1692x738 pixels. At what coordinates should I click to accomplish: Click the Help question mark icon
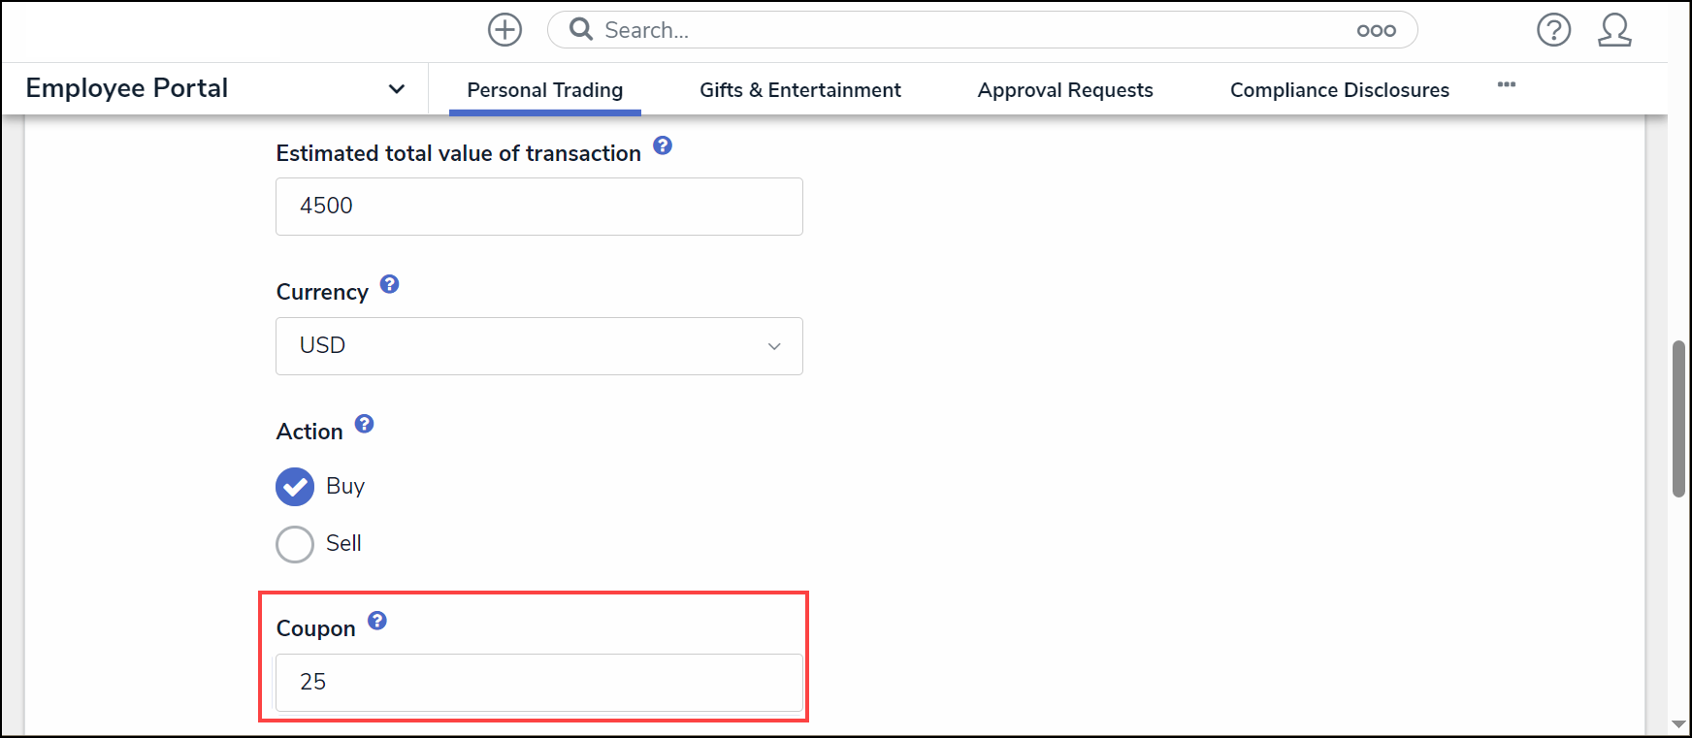(x=1553, y=30)
